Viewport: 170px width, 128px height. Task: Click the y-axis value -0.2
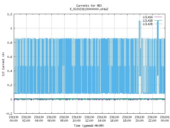9,114
